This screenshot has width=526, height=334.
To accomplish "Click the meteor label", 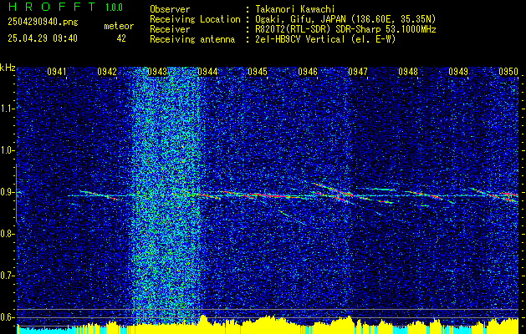I will click(x=119, y=26).
